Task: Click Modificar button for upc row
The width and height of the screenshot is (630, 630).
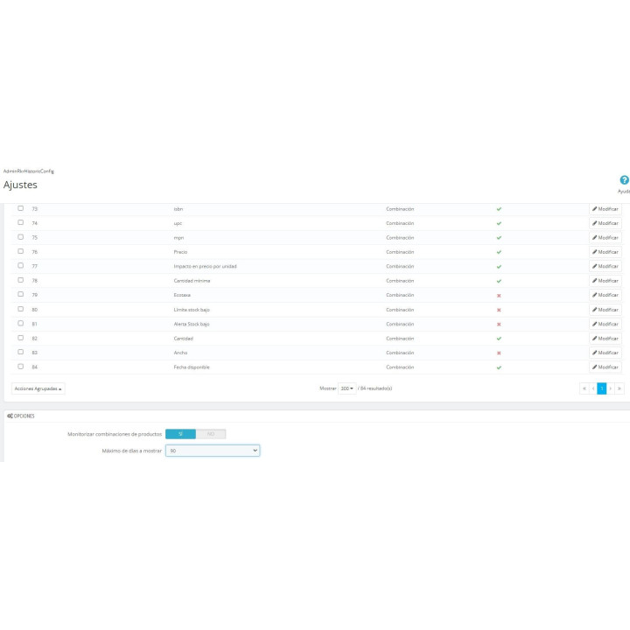Action: pos(605,223)
